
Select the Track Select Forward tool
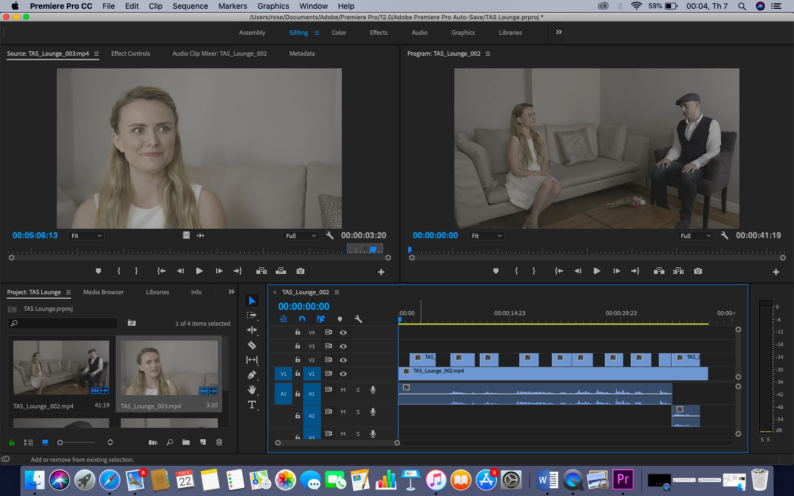[x=252, y=315]
